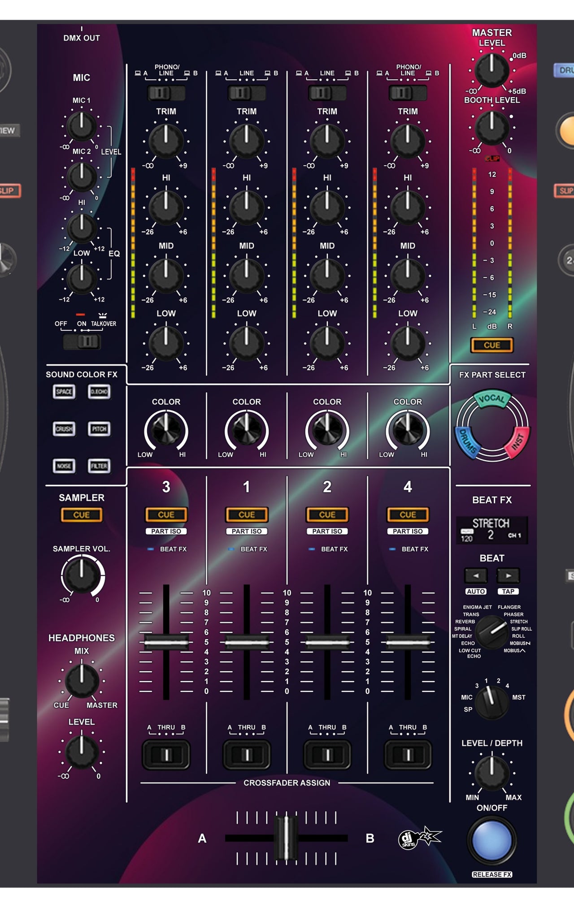This screenshot has height=912, width=574.
Task: Click channel 4 volume fader
Action: (x=408, y=642)
